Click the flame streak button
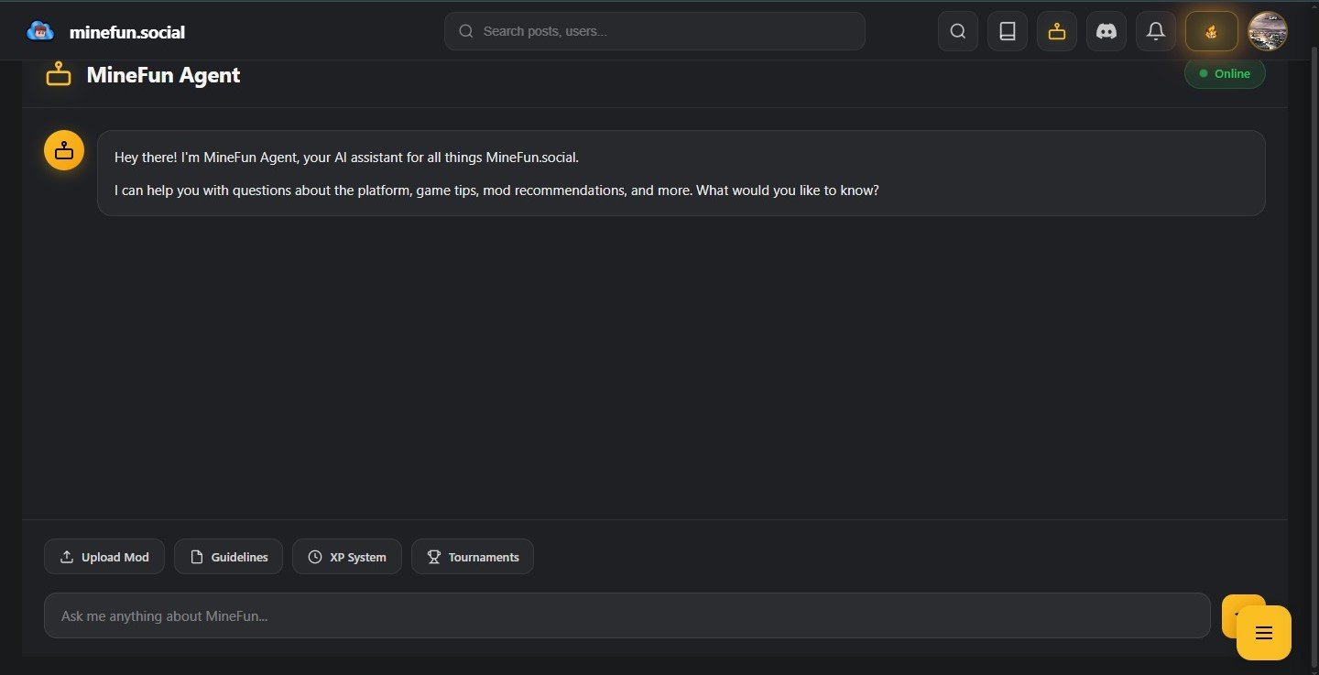Image resolution: width=1319 pixels, height=675 pixels. click(x=1211, y=31)
